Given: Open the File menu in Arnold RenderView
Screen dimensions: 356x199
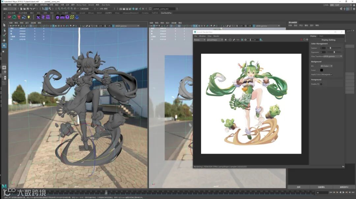Looking at the screenshot, I should [x=195, y=36].
